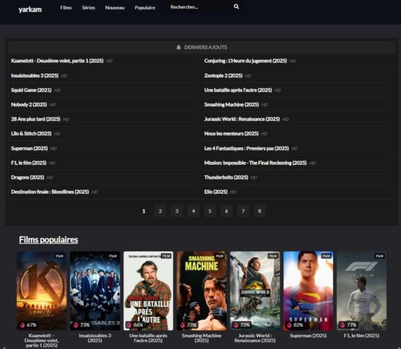Go to pagination page 6
This screenshot has width=401, height=349.
pyautogui.click(x=227, y=211)
